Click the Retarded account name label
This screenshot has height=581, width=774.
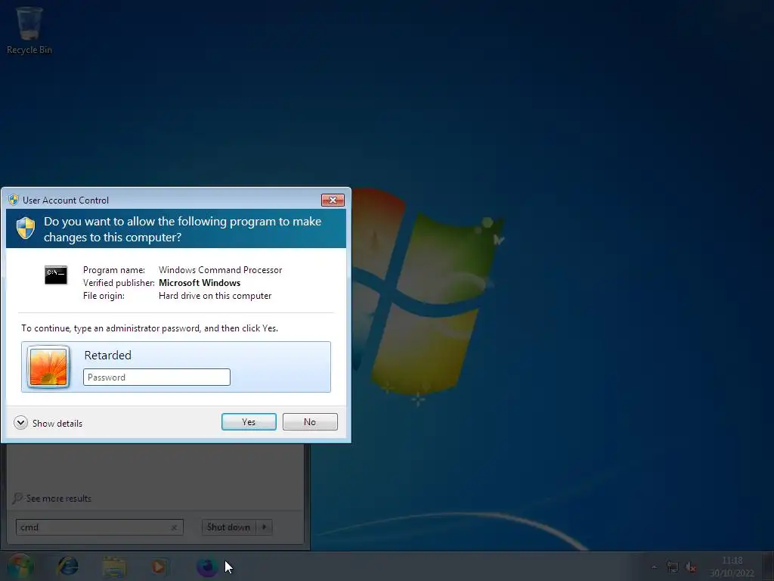coord(107,356)
